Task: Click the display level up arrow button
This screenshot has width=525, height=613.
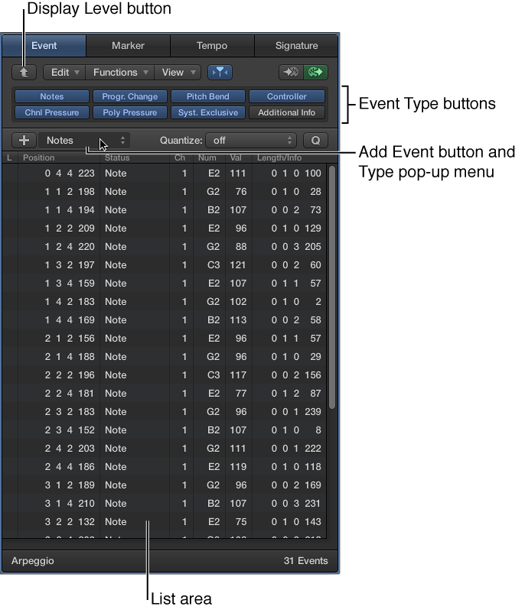Action: tap(24, 73)
